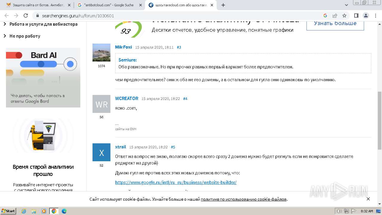
Task: Toggle the browser side panel
Action: (356, 16)
